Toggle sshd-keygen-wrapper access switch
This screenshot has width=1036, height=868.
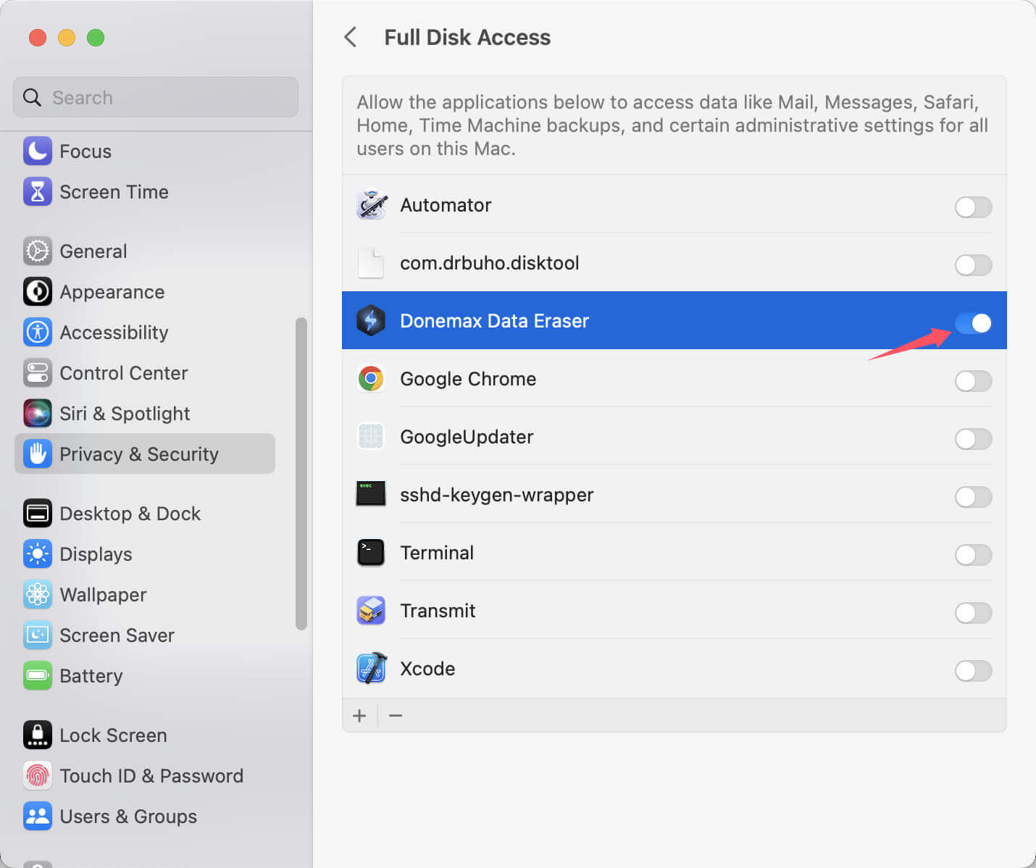click(x=973, y=497)
